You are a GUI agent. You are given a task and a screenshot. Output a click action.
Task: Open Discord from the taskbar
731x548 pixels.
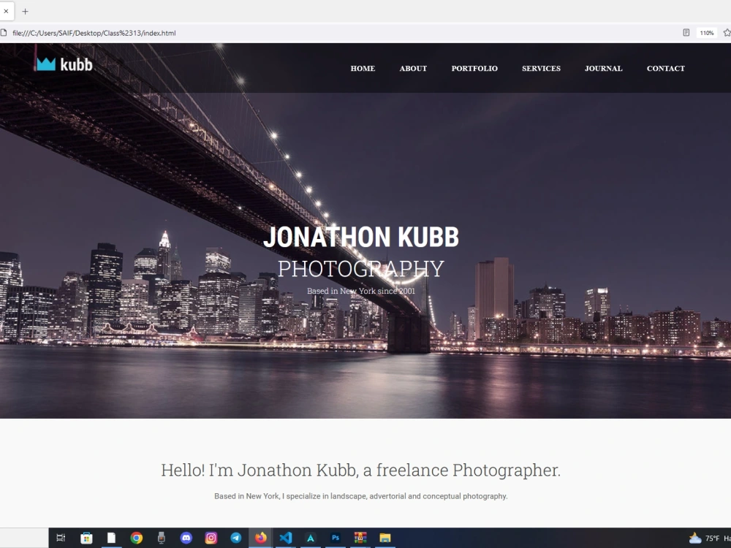186,538
